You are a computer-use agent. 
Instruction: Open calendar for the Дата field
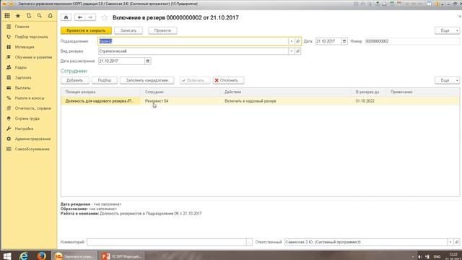344,41
